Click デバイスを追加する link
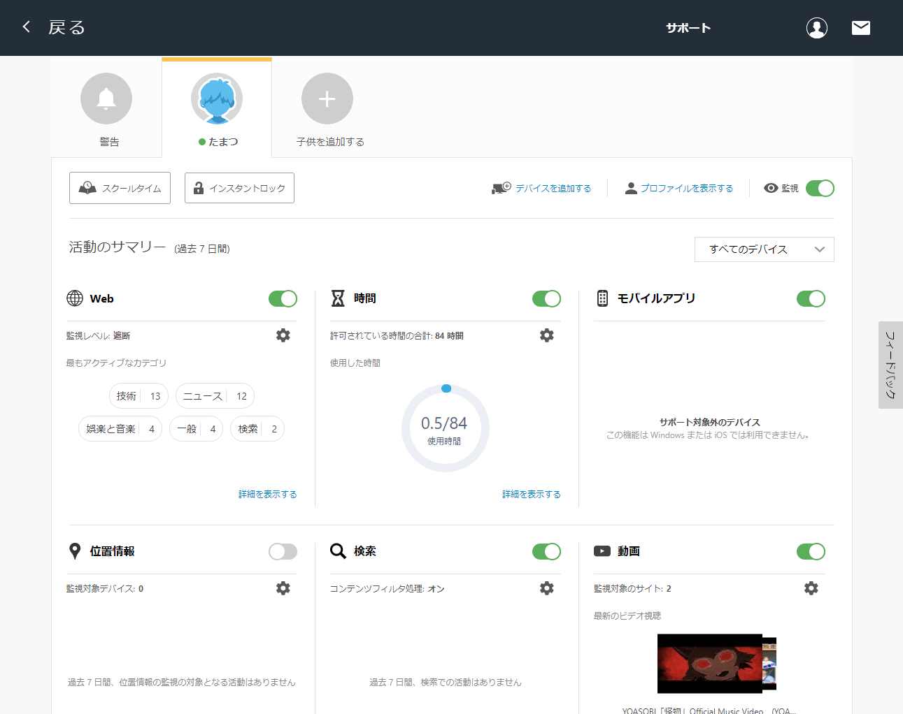 click(553, 188)
